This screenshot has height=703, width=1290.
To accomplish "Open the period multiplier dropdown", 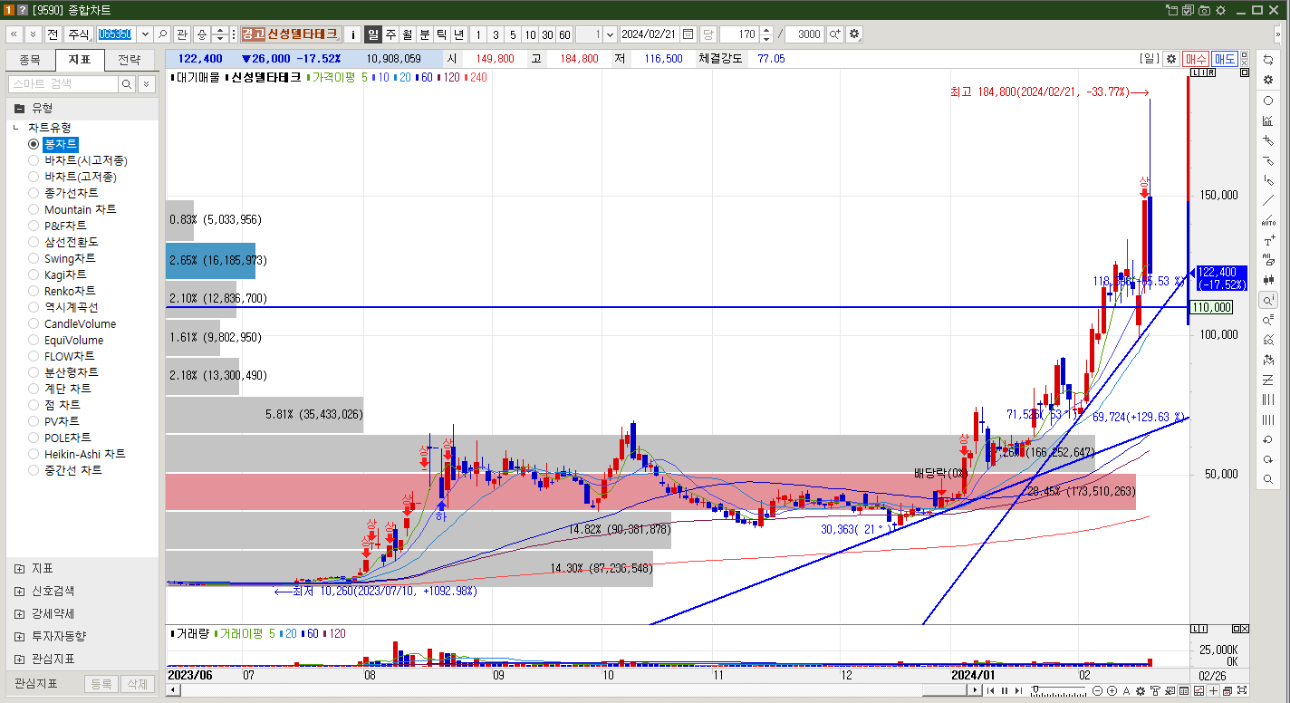I will coord(610,34).
